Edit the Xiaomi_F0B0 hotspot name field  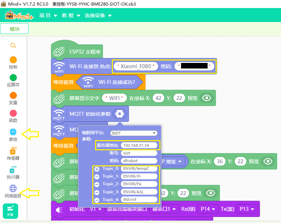(136, 66)
